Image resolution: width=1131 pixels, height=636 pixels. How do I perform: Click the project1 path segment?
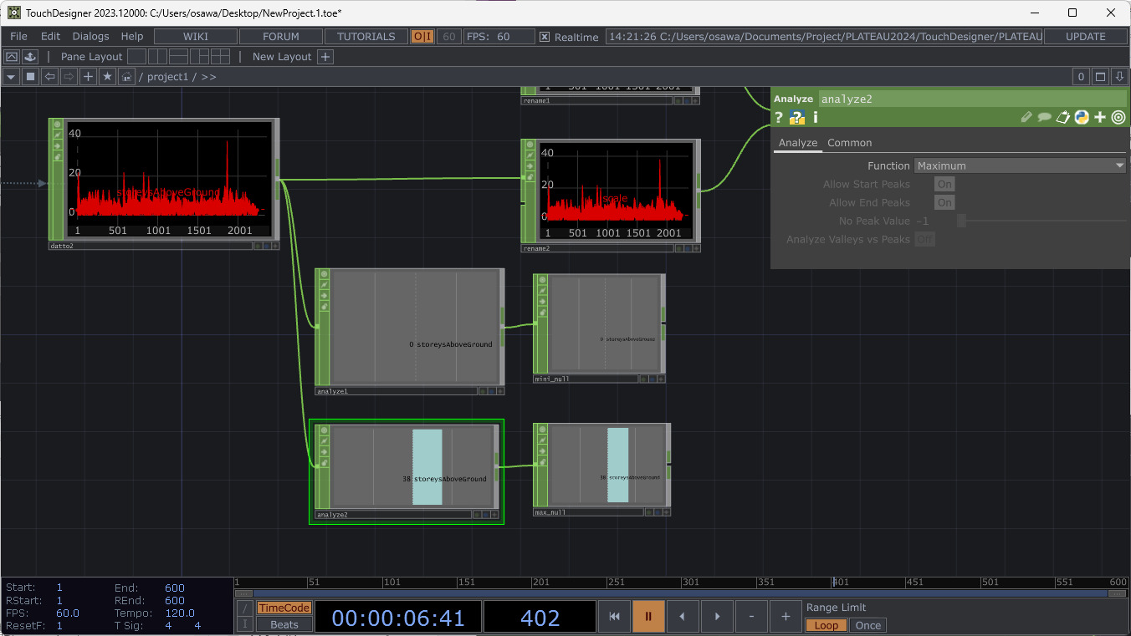click(x=167, y=77)
